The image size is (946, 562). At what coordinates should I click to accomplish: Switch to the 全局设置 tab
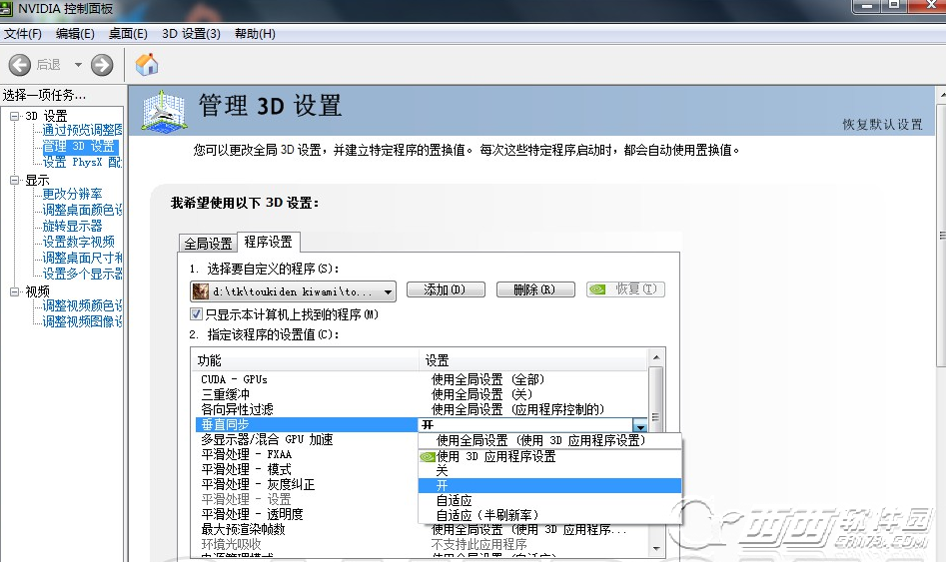click(208, 244)
